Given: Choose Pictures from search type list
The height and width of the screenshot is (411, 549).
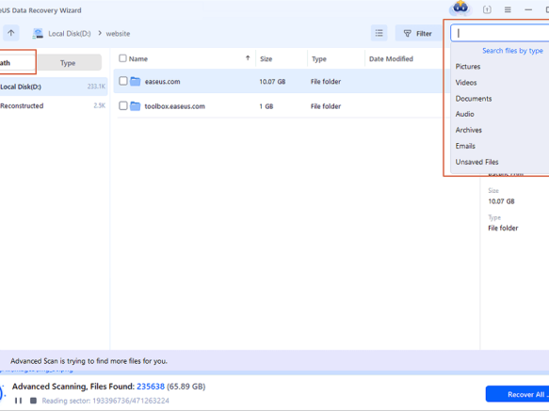Looking at the screenshot, I should pos(468,67).
